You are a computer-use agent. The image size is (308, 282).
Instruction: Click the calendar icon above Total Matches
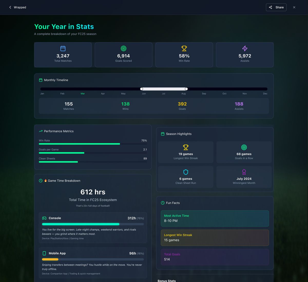pos(63,48)
